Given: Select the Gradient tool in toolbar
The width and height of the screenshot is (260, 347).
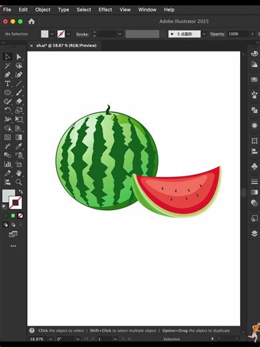Looking at the screenshot, I should click(x=19, y=137).
